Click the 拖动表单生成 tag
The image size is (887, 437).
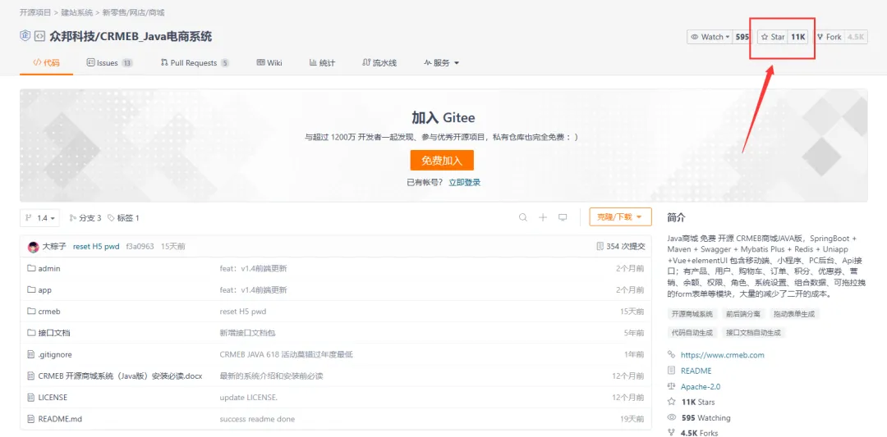click(794, 314)
